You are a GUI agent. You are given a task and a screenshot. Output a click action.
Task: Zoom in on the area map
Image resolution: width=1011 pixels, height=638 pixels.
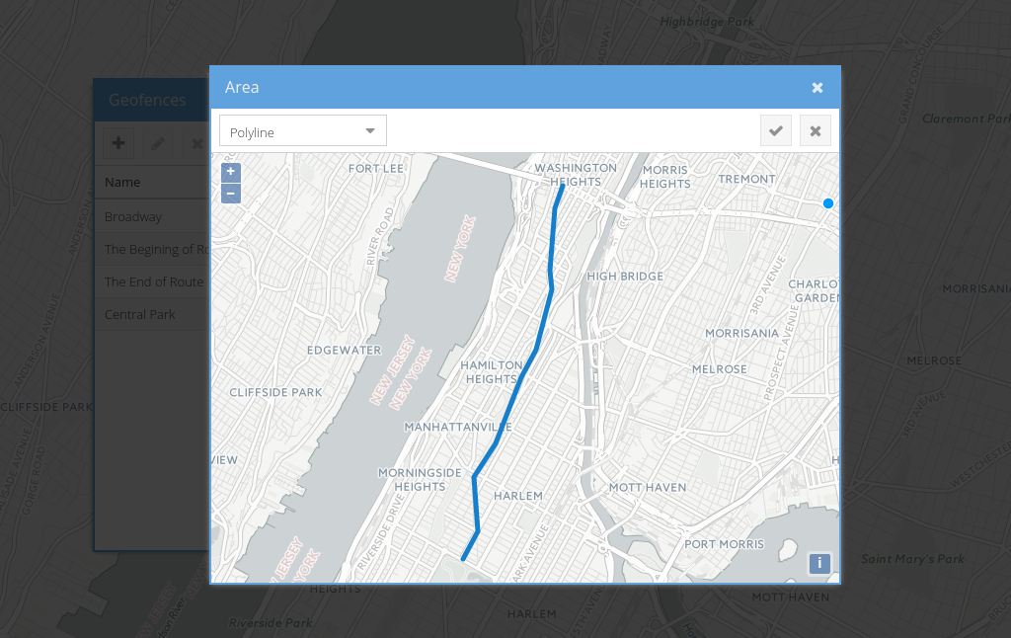(x=230, y=172)
